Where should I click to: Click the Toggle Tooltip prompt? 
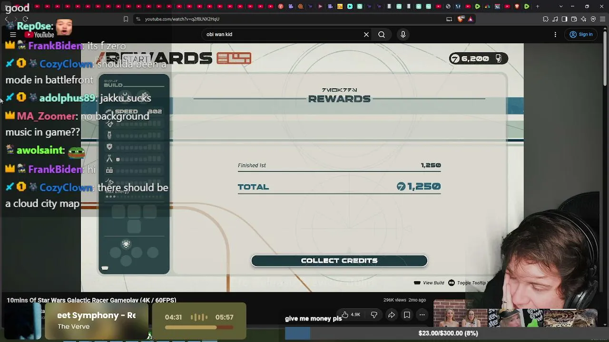point(469,283)
